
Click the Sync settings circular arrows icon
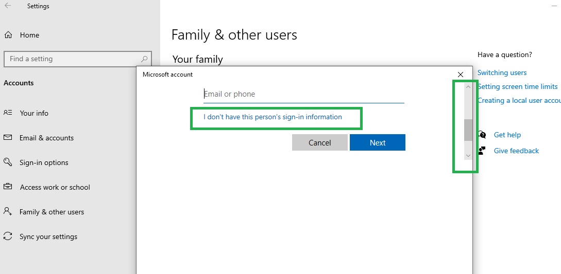pyautogui.click(x=8, y=236)
